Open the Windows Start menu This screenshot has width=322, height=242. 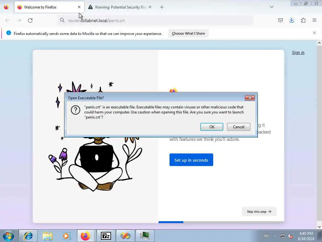pyautogui.click(x=8, y=236)
